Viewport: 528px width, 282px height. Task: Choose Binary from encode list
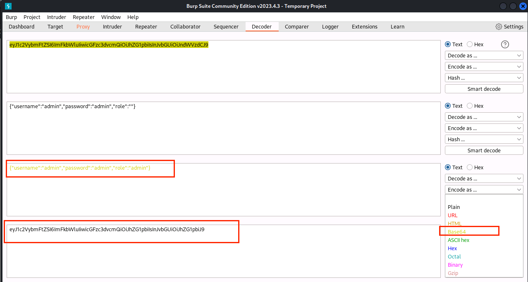tap(484, 265)
